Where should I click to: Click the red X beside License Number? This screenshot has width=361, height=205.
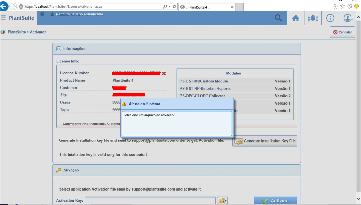[x=164, y=73]
